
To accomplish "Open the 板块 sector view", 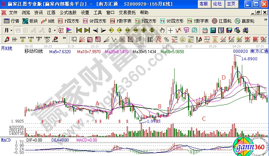I will [30, 21].
